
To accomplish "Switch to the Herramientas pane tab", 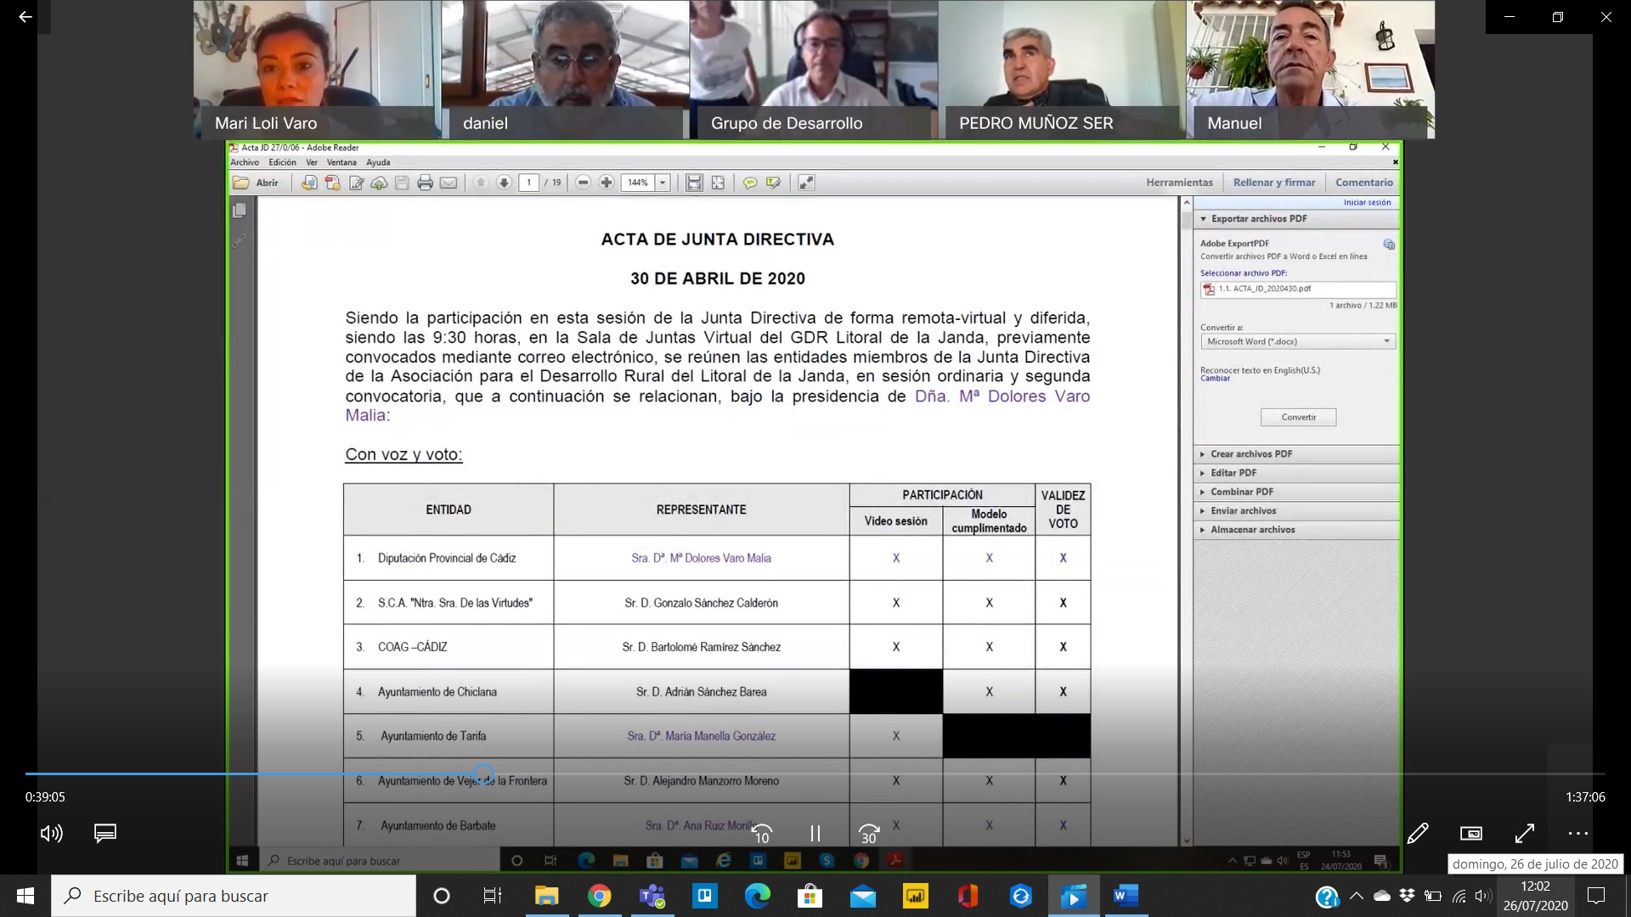I will pos(1179,183).
